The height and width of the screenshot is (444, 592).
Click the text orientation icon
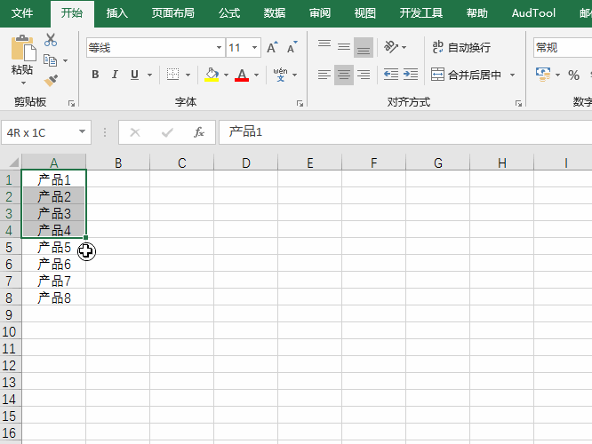[391, 47]
